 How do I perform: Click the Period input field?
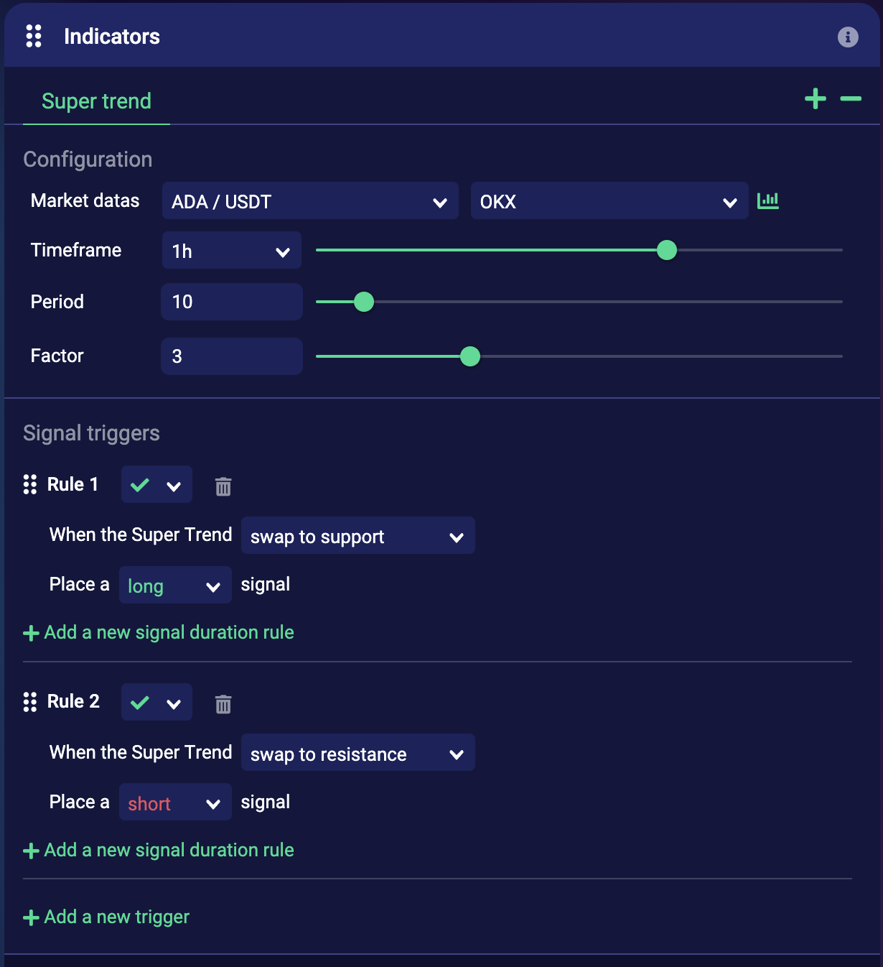(x=231, y=302)
